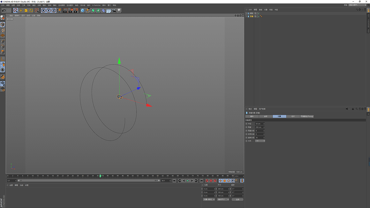Click the 半径 radius input field
This screenshot has height=208, width=370.
pos(259,124)
